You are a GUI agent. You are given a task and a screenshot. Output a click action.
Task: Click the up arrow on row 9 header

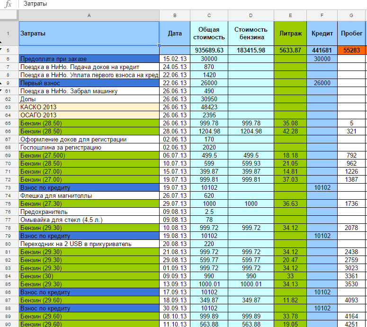click(x=1, y=82)
